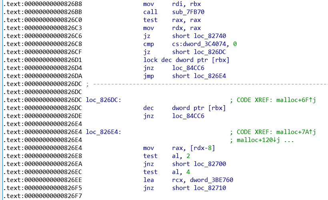This screenshot has height=200, width=328.
Task: Click the loc_826DC: label definition
Action: [104, 100]
